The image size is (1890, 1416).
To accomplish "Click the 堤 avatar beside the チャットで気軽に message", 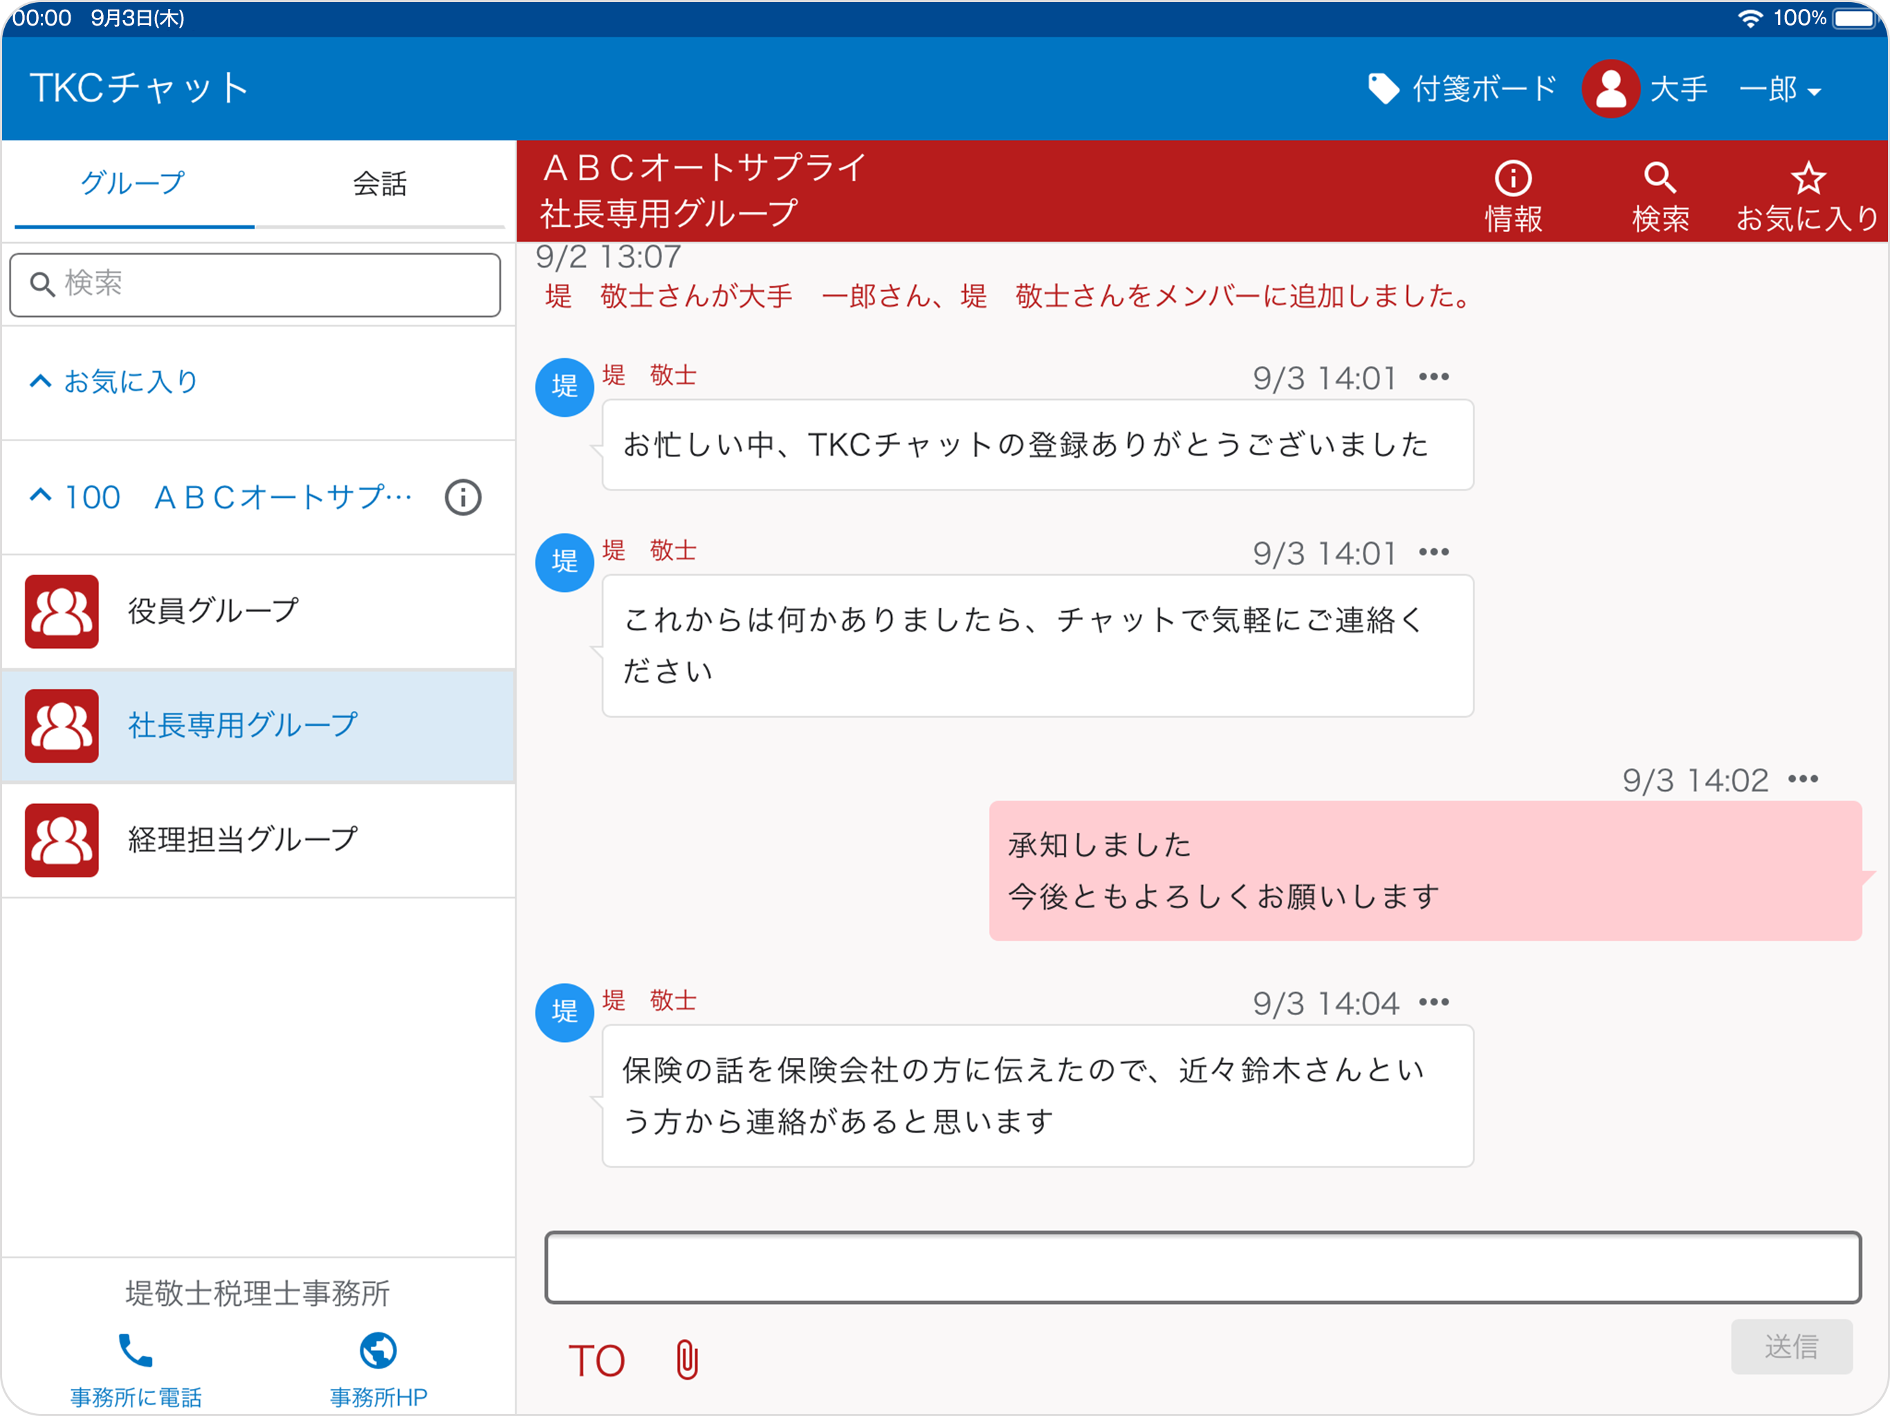I will pyautogui.click(x=564, y=562).
